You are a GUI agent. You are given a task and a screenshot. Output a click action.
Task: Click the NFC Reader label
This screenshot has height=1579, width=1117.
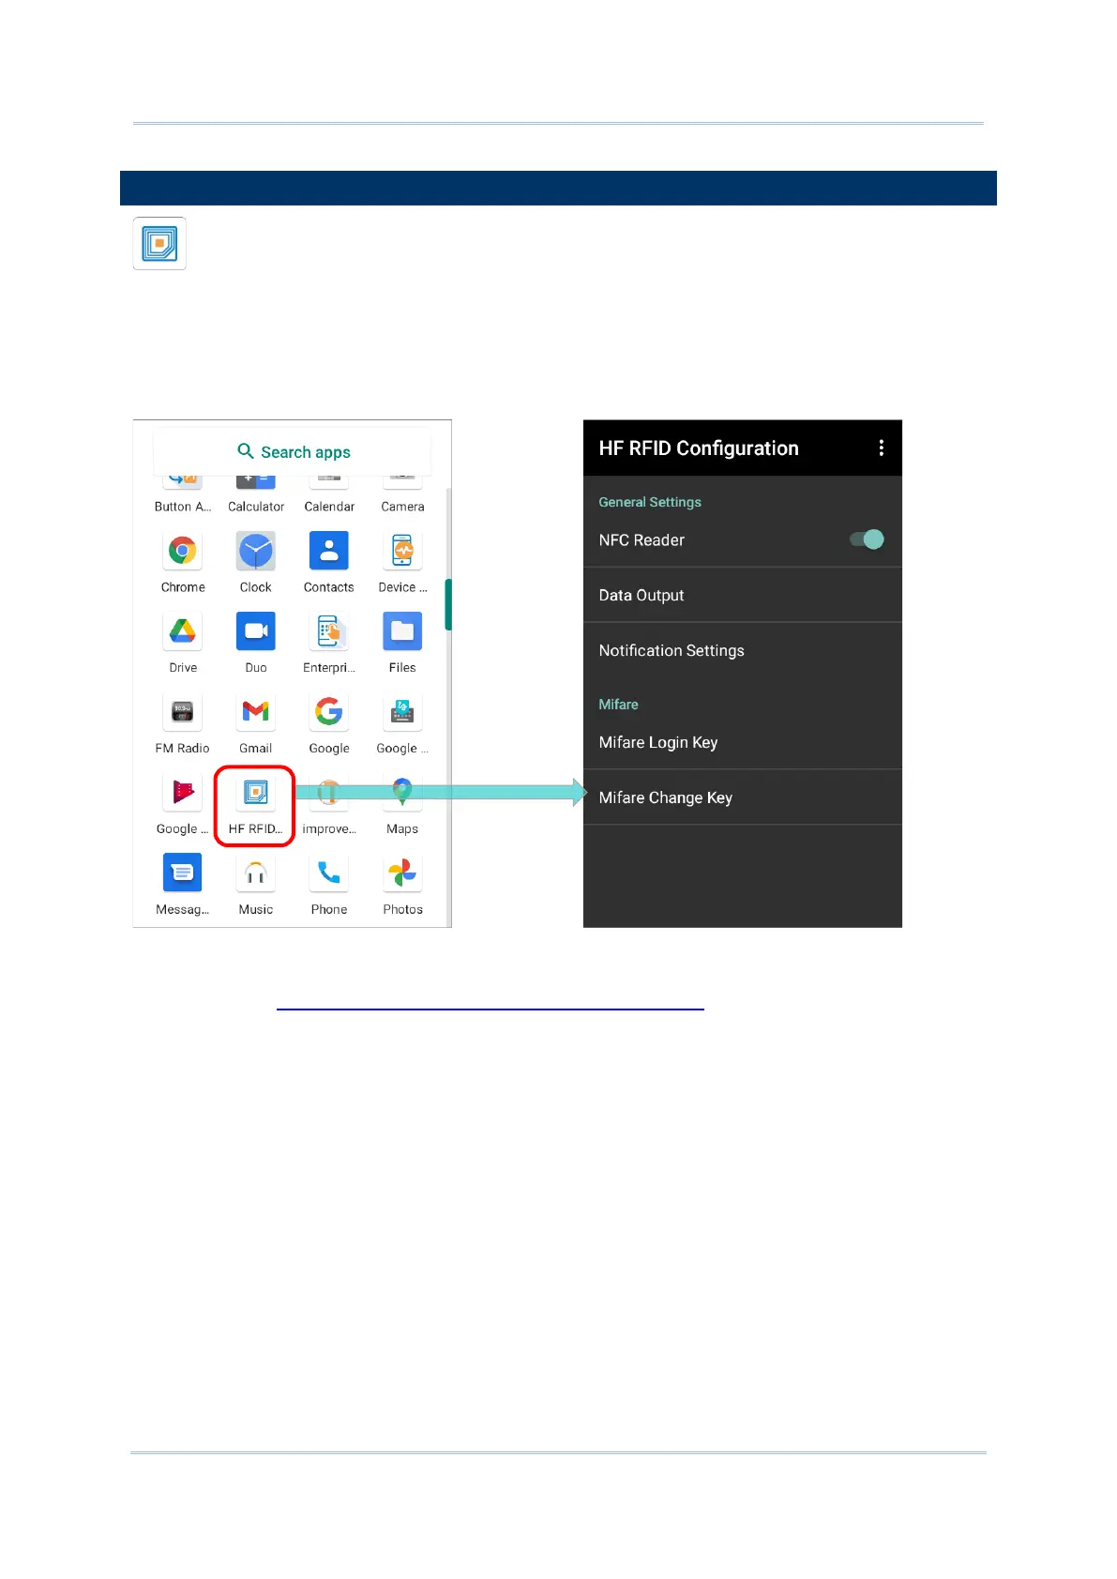click(x=642, y=540)
